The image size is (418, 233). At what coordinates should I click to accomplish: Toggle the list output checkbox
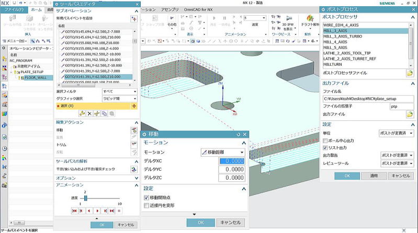325,147
